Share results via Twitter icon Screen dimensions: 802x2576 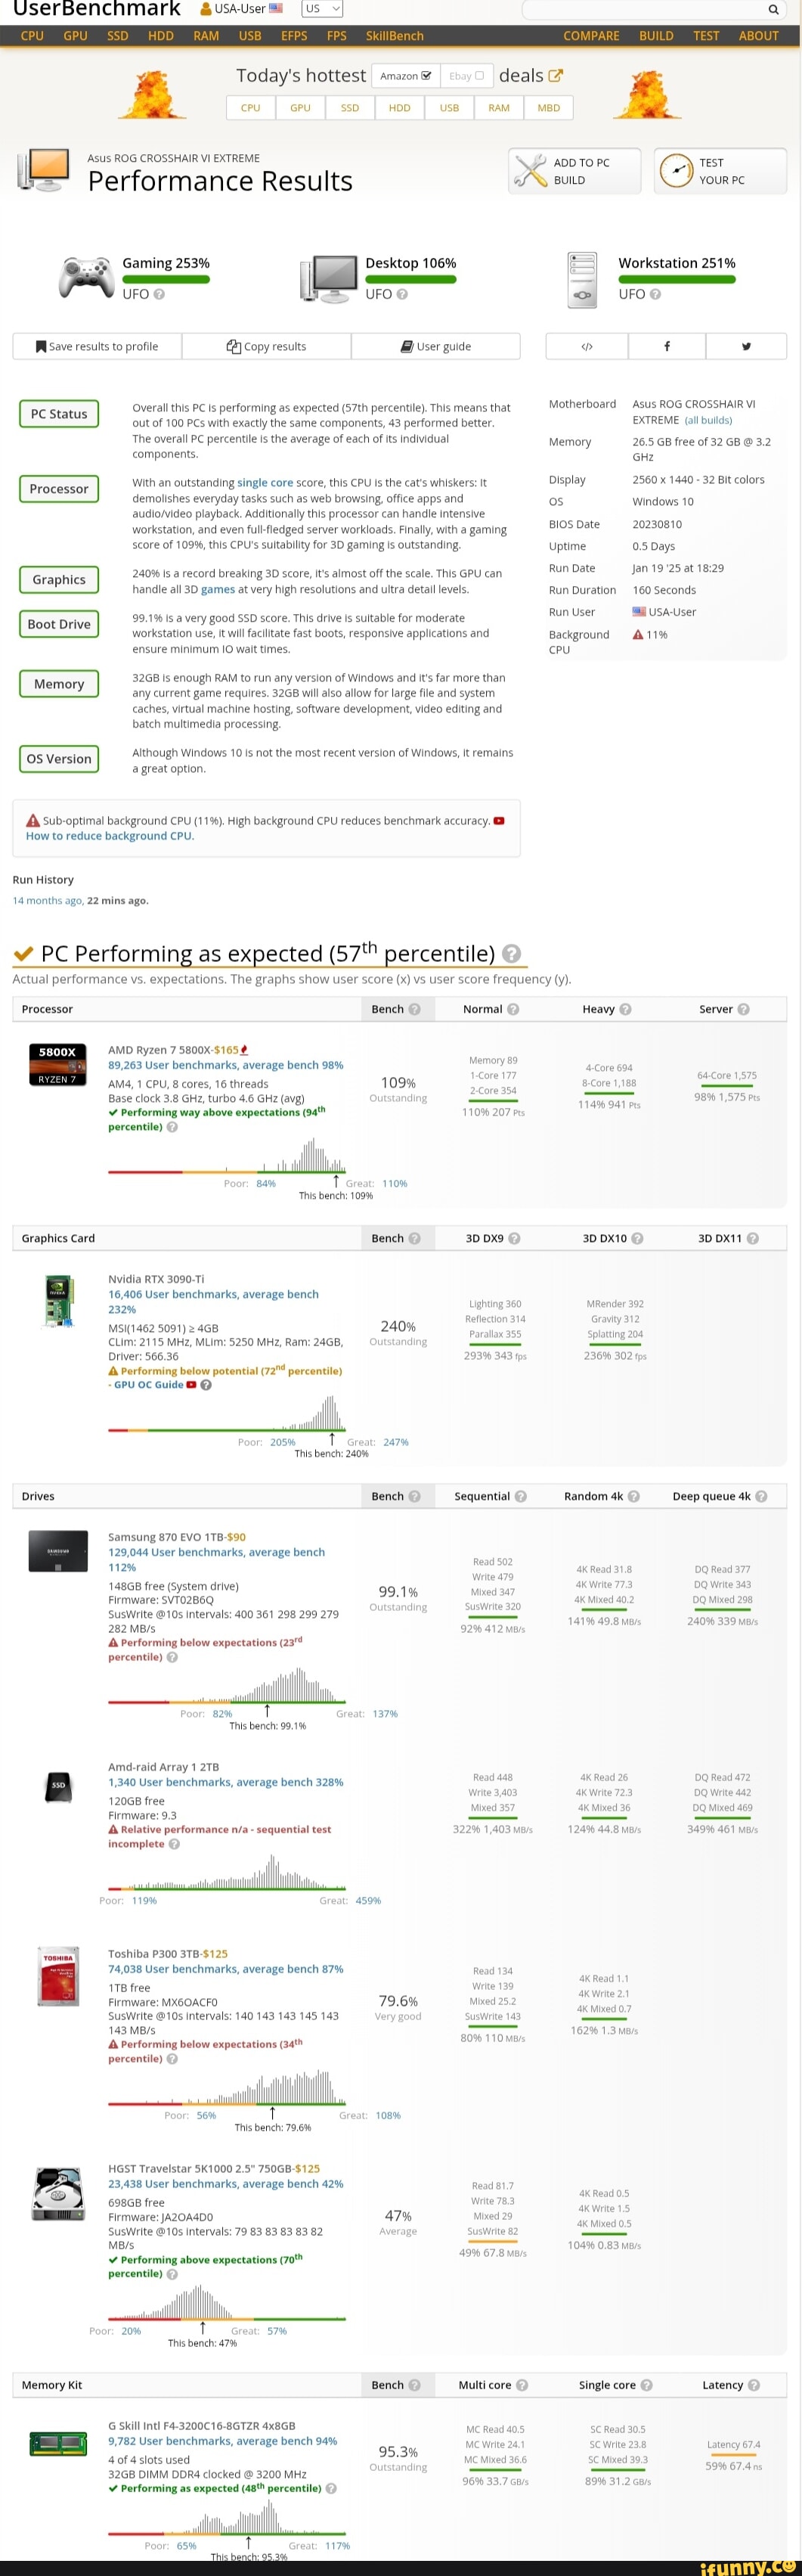pos(746,346)
